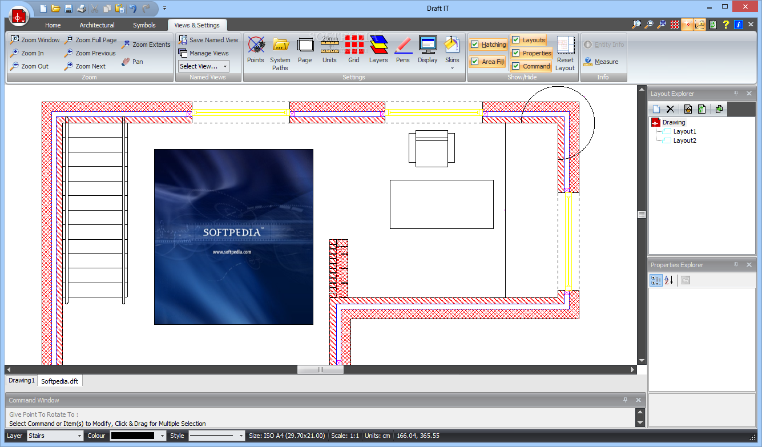The height and width of the screenshot is (447, 762).
Task: Open the Colour dropdown arrow
Action: tap(163, 436)
